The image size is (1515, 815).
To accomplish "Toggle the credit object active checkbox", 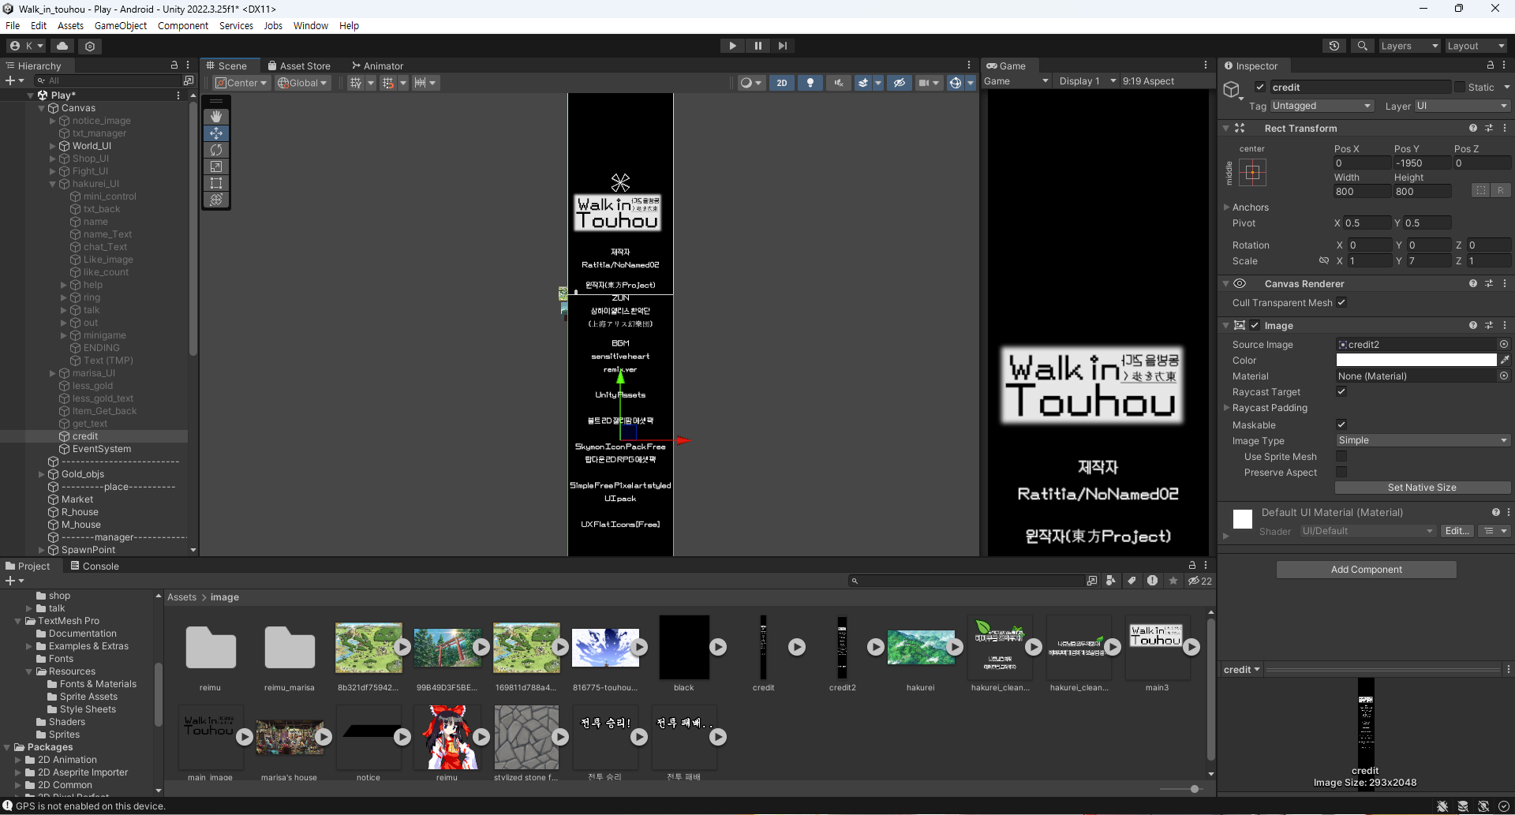I will click(1260, 87).
